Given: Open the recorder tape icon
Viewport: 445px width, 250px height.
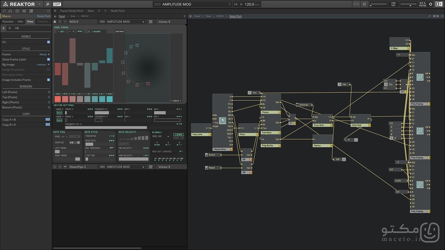Looking at the screenshot, I should (356, 4).
